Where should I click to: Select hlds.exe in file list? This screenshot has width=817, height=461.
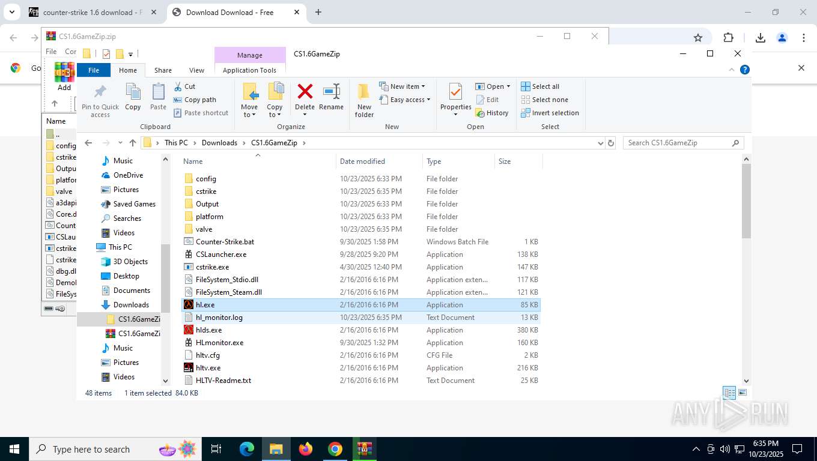pyautogui.click(x=361, y=330)
